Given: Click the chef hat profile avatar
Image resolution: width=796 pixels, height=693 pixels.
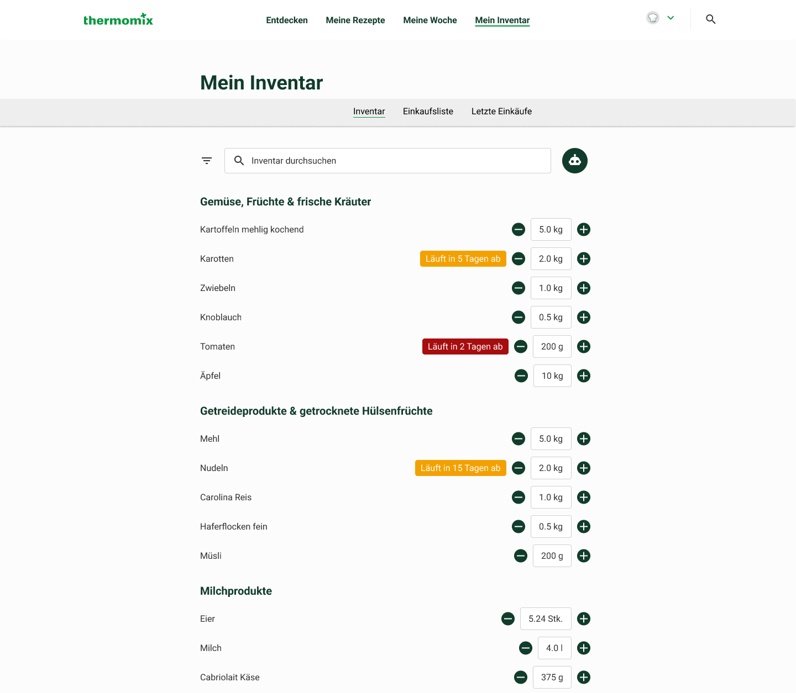Looking at the screenshot, I should [x=653, y=18].
